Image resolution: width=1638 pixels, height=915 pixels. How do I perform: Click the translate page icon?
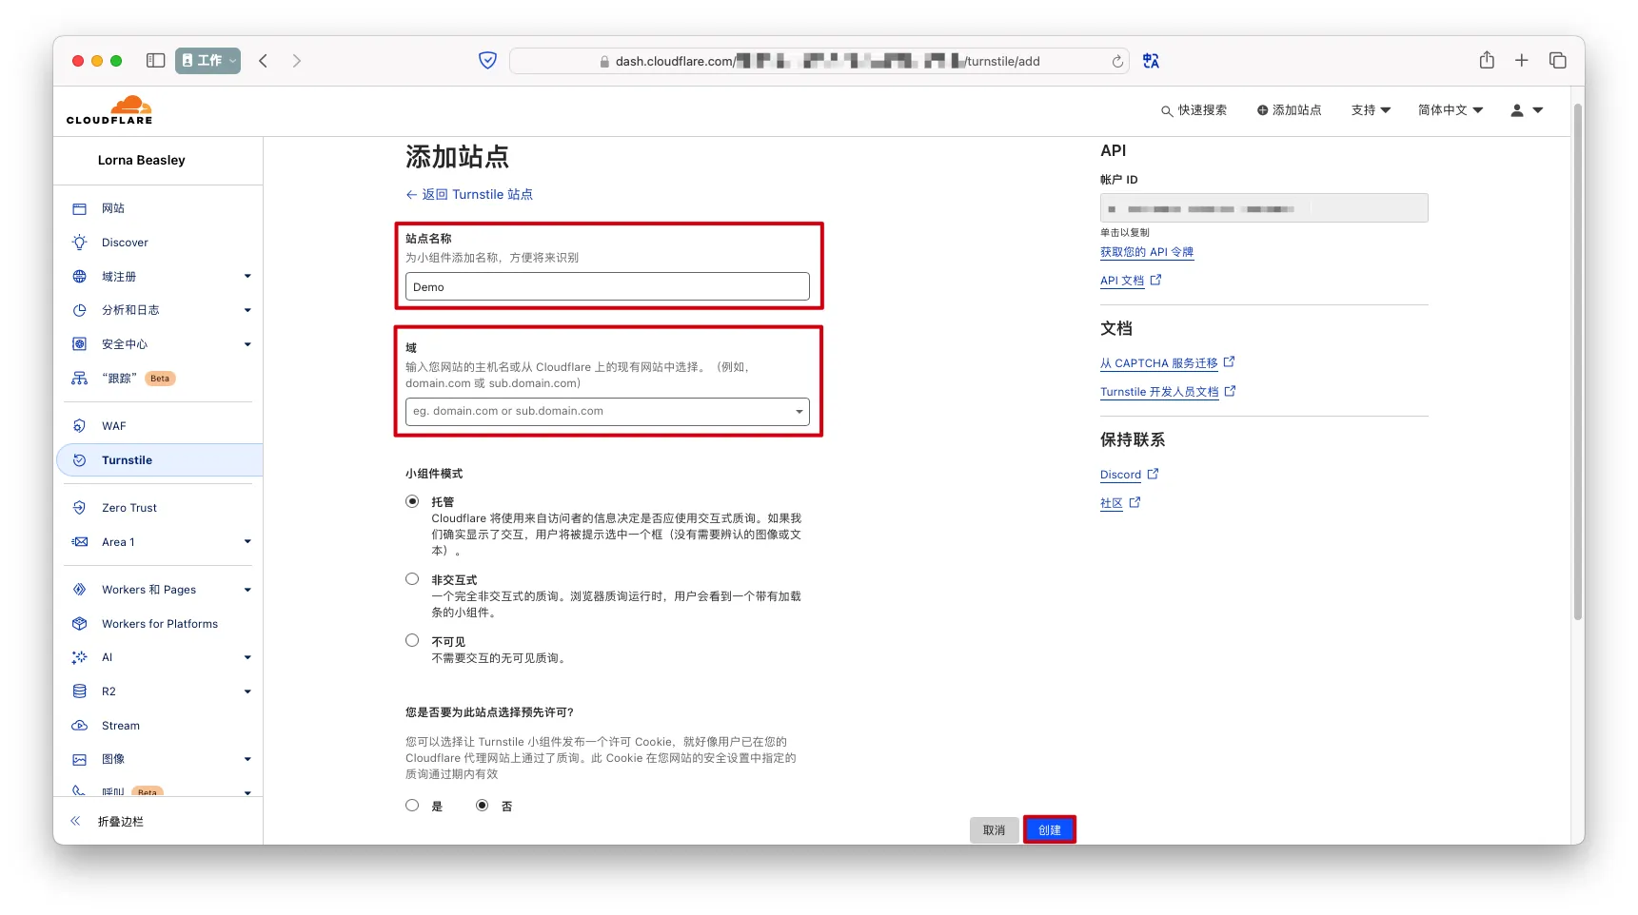1151,61
